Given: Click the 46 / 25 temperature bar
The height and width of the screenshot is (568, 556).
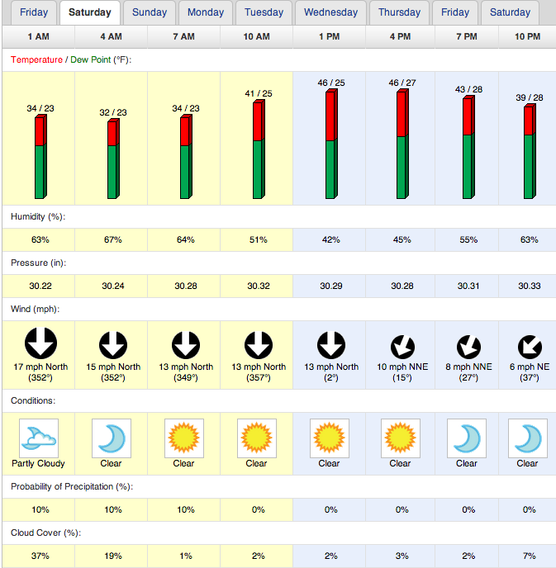Looking at the screenshot, I should pyautogui.click(x=331, y=144).
